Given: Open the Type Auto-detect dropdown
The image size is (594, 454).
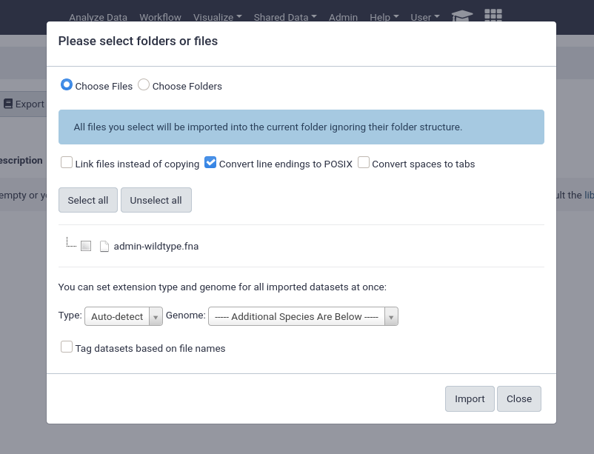Looking at the screenshot, I should coord(124,316).
